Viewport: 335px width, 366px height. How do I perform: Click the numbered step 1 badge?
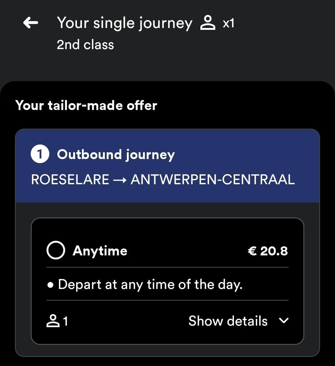point(40,154)
